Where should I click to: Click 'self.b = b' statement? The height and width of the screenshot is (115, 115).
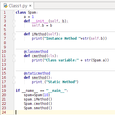click(x=42, y=25)
